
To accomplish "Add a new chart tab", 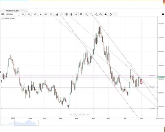I will click(x=26, y=11).
